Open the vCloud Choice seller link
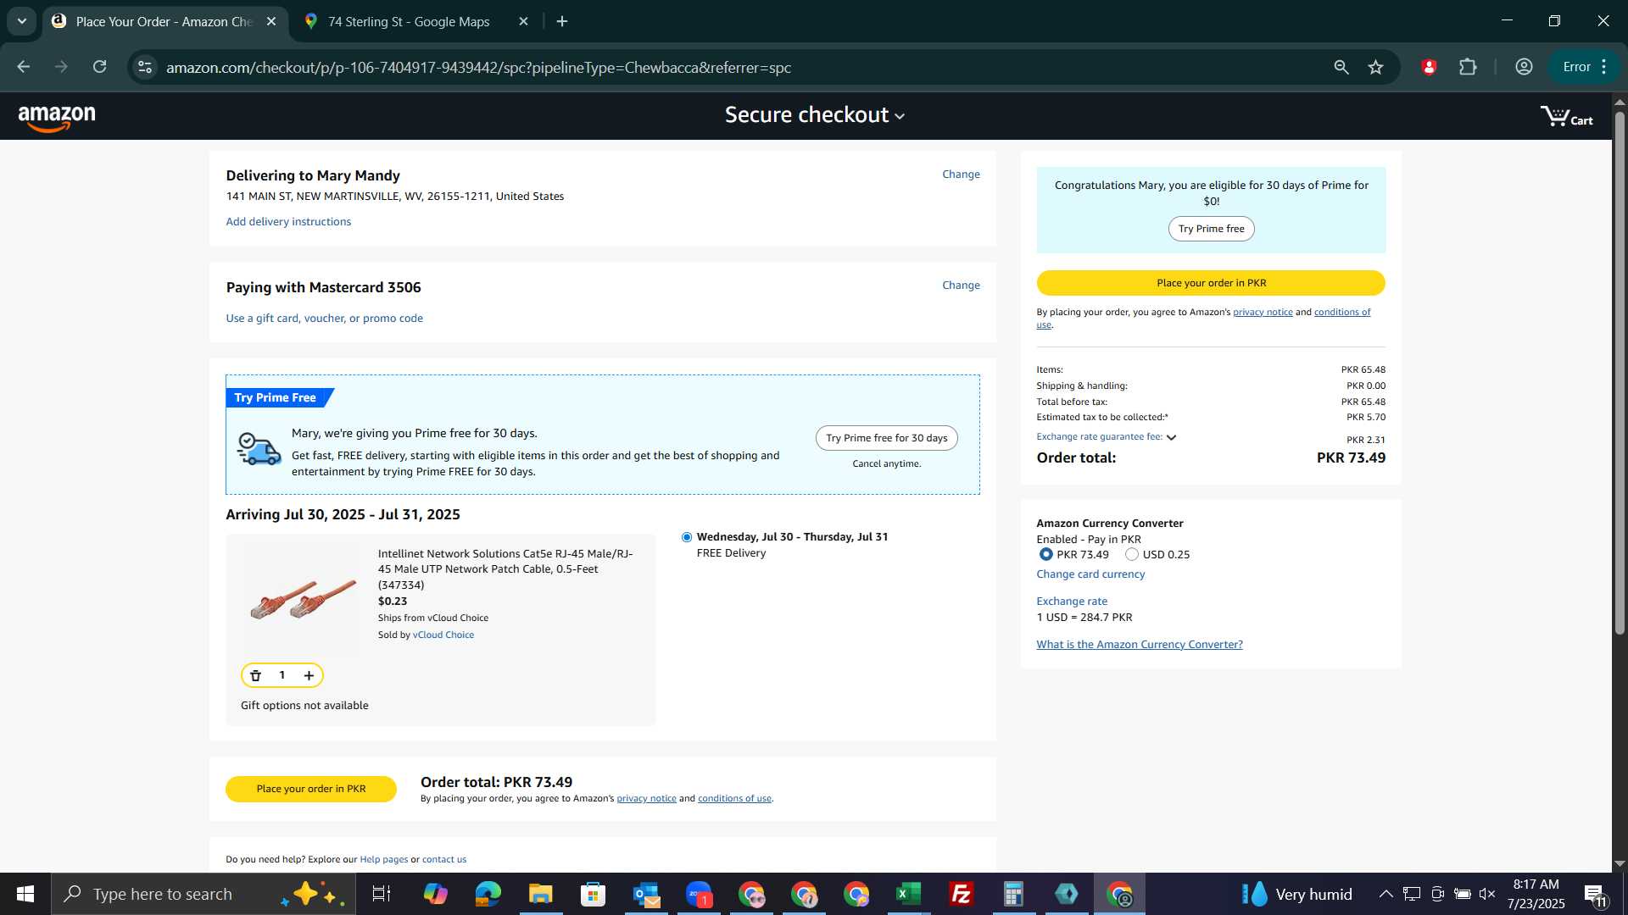 click(x=443, y=635)
